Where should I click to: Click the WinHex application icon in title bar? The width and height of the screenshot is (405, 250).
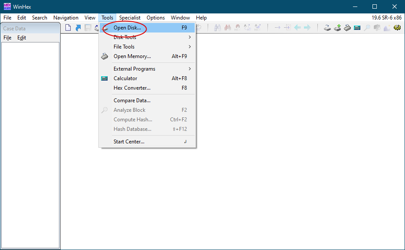click(7, 6)
